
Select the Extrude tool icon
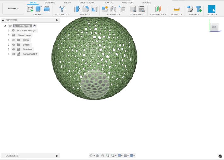click(x=38, y=9)
